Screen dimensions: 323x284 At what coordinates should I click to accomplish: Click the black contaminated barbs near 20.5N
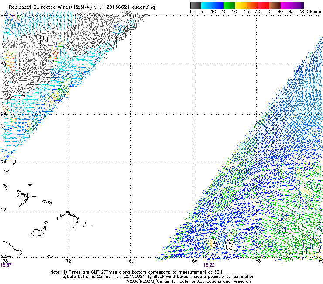point(229,245)
